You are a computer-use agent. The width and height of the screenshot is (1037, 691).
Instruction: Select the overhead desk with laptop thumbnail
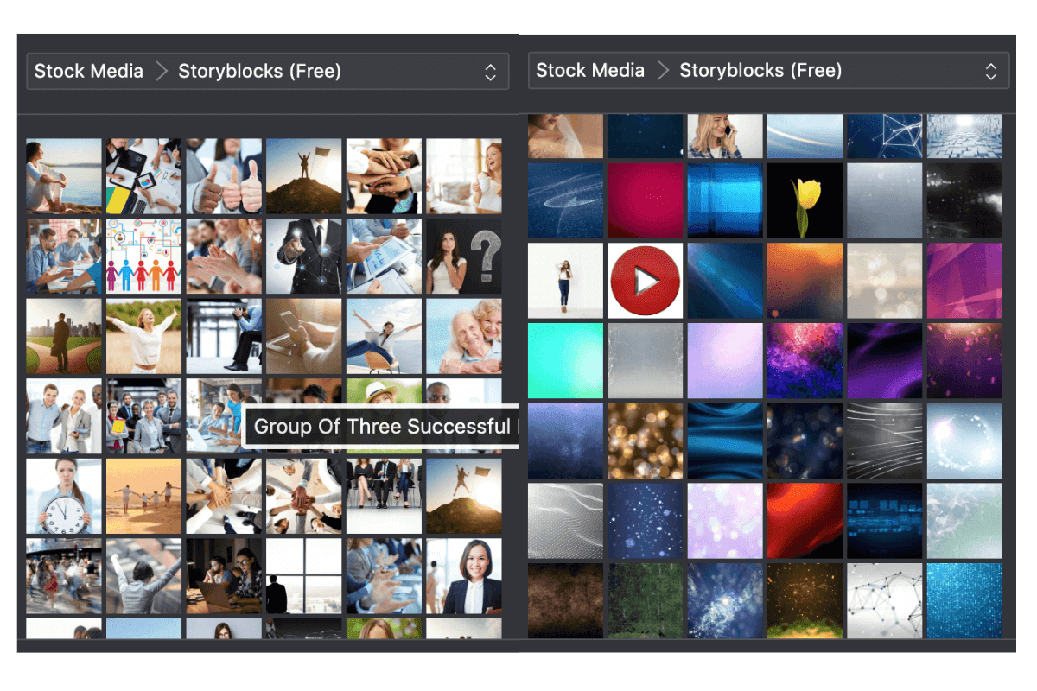pos(143,176)
